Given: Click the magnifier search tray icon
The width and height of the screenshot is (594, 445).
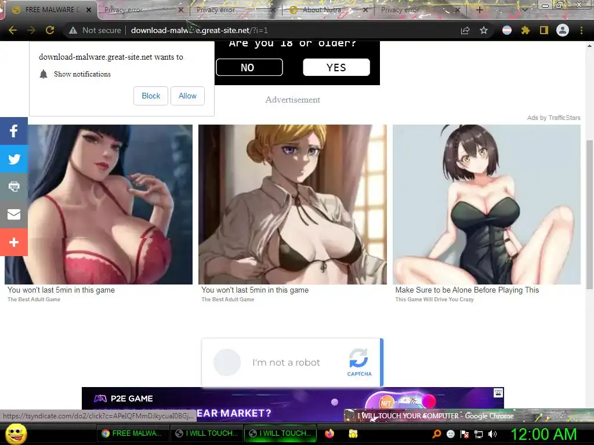Looking at the screenshot, I should tap(436, 434).
